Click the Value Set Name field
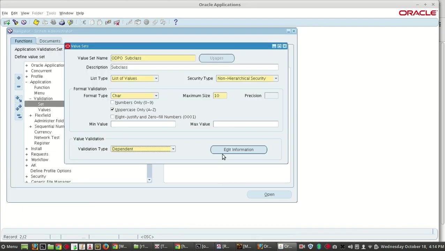The height and width of the screenshot is (251, 445). tap(153, 58)
